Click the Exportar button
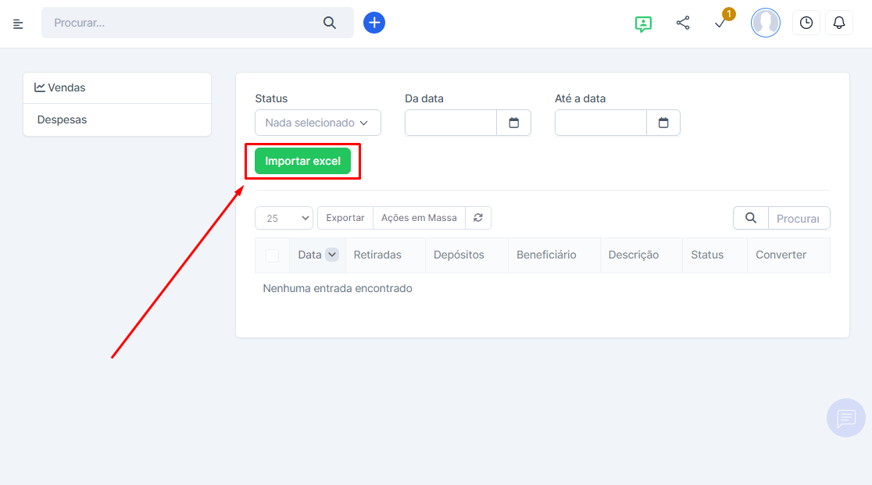Viewport: 872px width, 485px height. [x=345, y=218]
